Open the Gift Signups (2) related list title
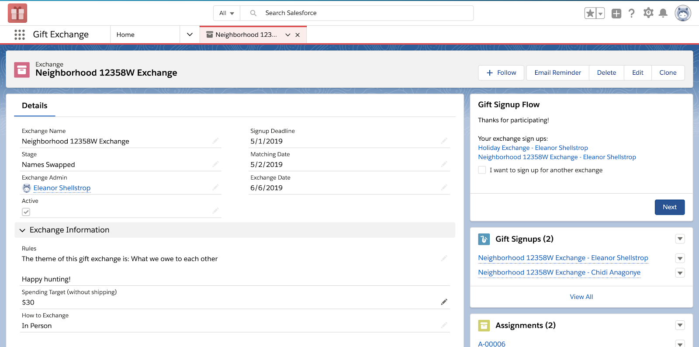 coord(524,239)
